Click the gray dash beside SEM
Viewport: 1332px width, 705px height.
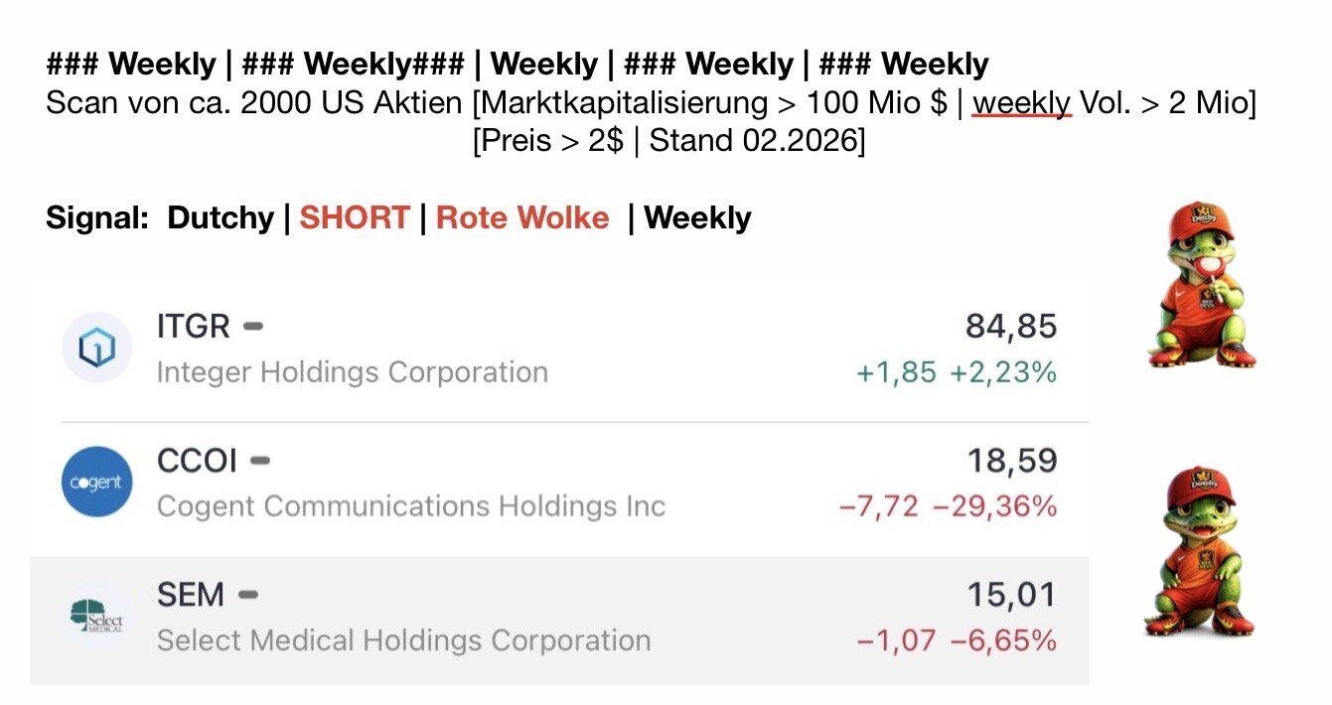(247, 595)
